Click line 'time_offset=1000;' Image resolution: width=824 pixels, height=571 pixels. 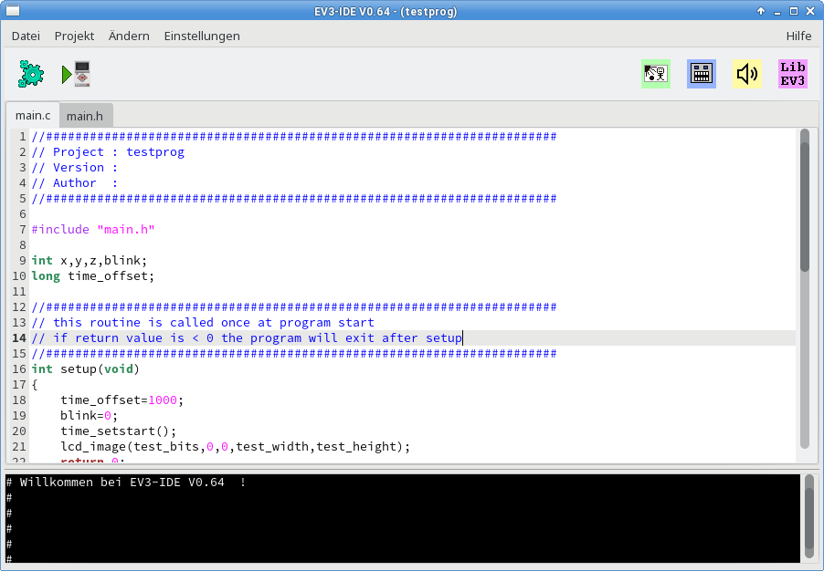pos(121,400)
